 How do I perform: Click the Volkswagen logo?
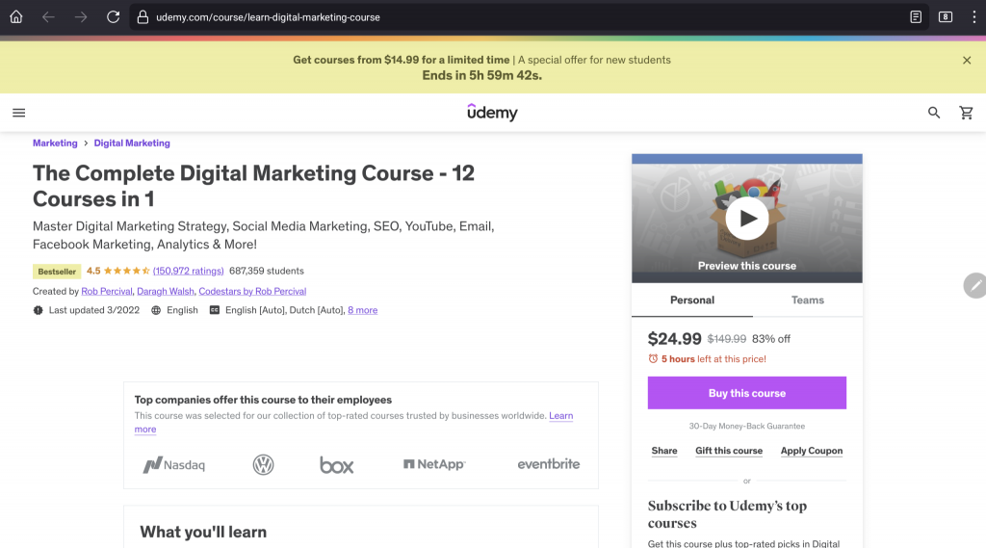click(264, 464)
